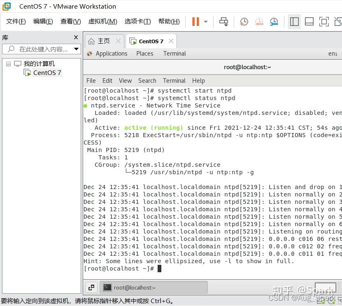Click inside the library search input field
The height and width of the screenshot is (306, 342).
[39, 49]
